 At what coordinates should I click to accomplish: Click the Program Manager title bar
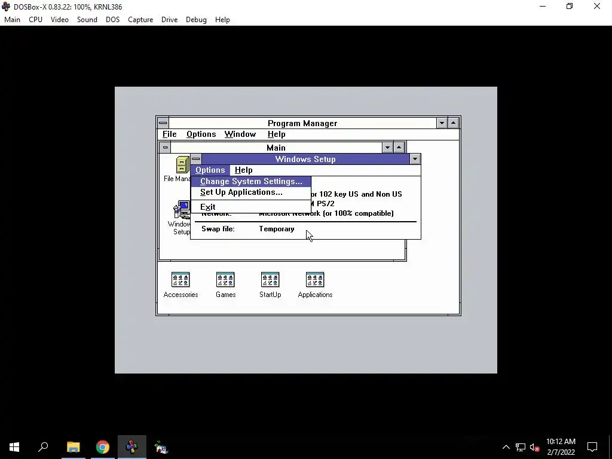[x=302, y=123]
